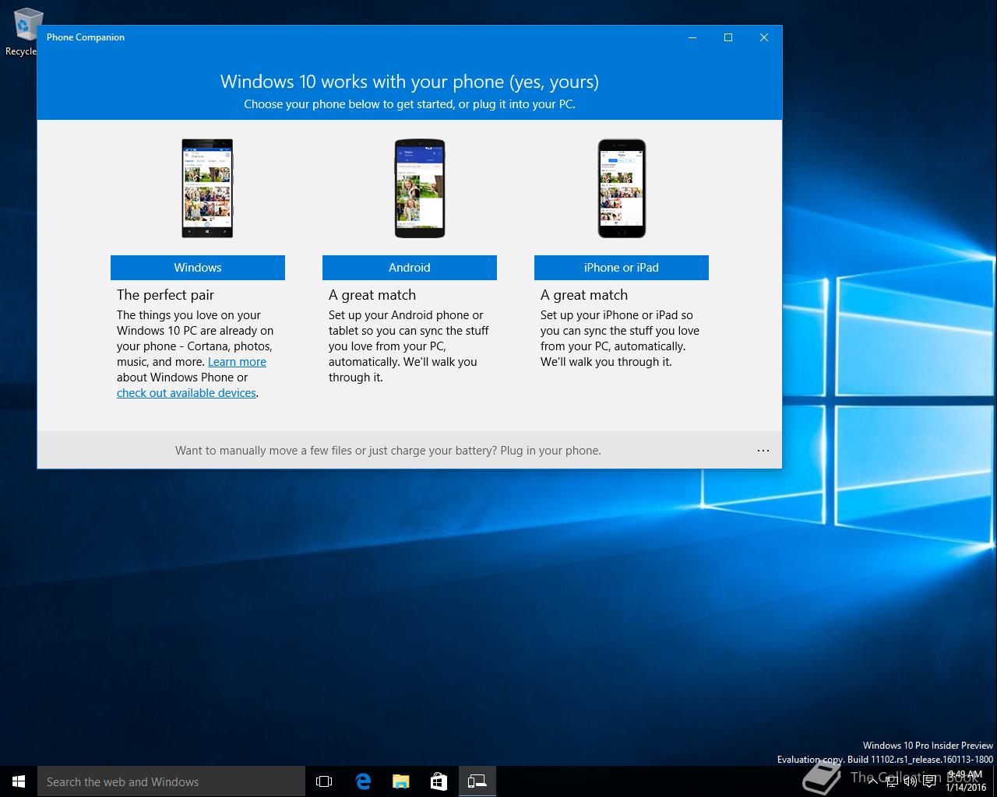Open the Learn more link
Image resolution: width=997 pixels, height=797 pixels.
click(237, 362)
